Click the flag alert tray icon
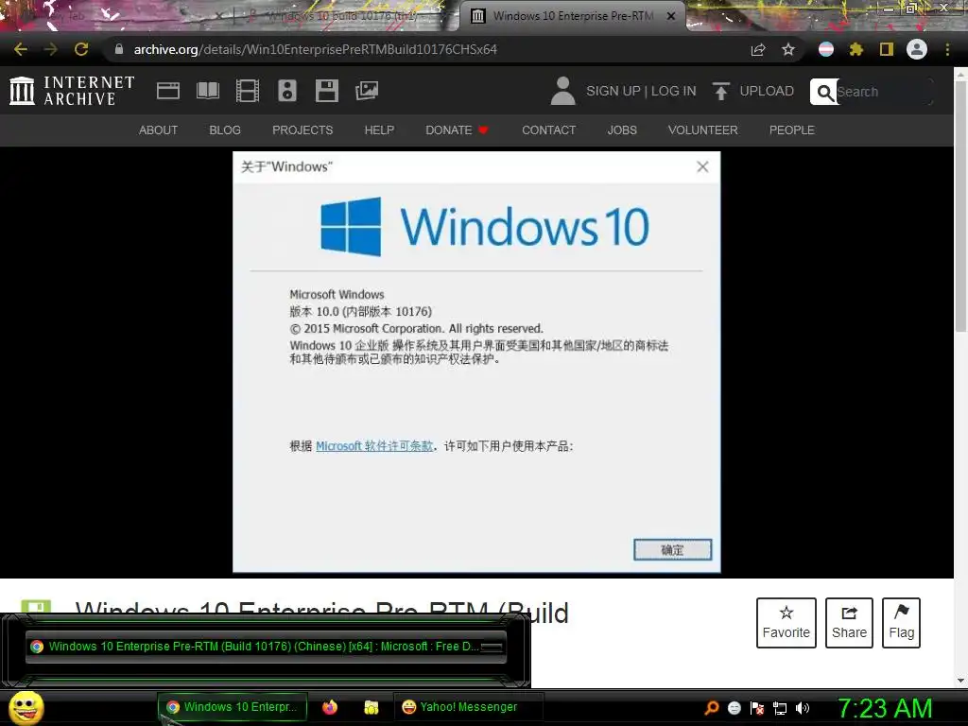Viewport: 968px width, 726px height. point(757,708)
